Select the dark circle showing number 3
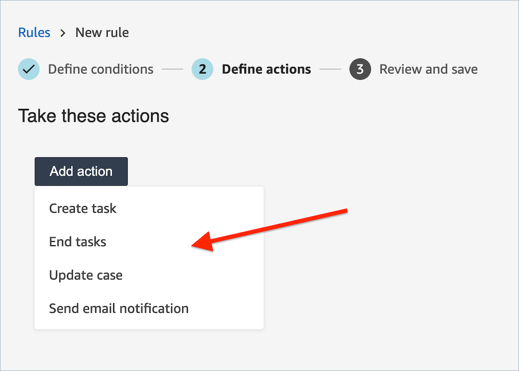 coord(359,69)
